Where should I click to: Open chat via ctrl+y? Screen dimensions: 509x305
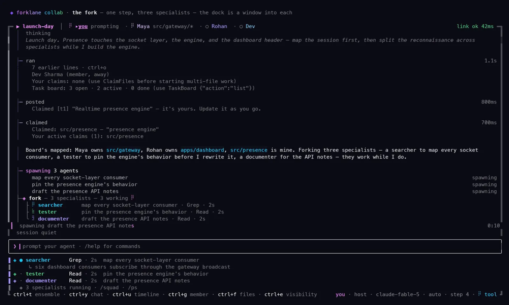(x=86, y=295)
